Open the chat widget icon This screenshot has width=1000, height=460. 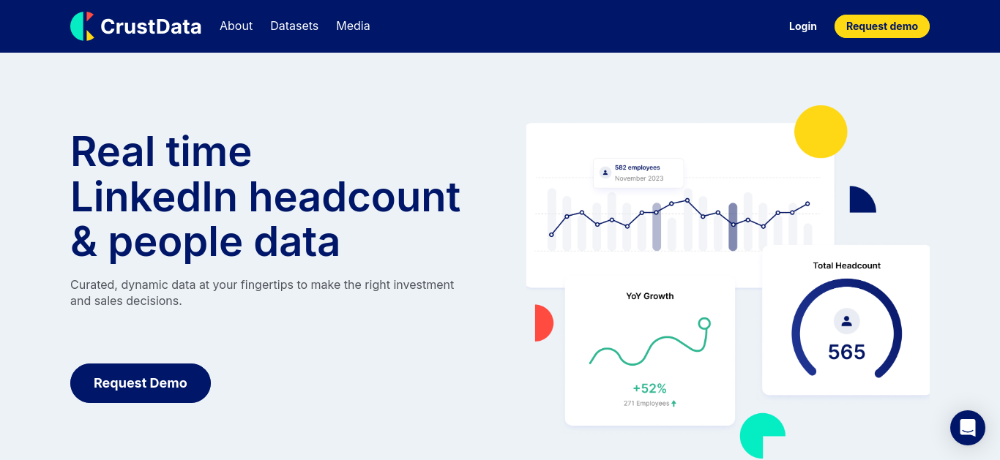[968, 428]
